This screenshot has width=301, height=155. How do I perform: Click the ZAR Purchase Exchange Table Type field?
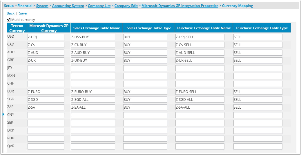(258, 107)
